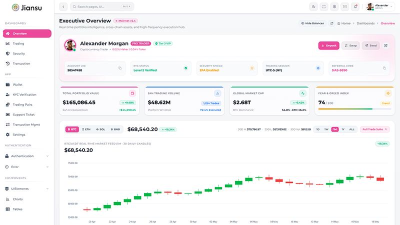Switch chart range to 1W
The height and width of the screenshot is (225, 400).
pyautogui.click(x=326, y=129)
